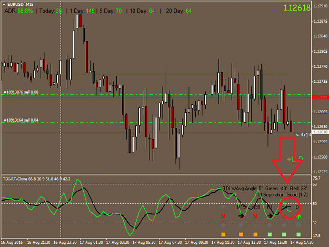
Task: Click the grey dot under the H1 arrow
Action: tap(270, 225)
